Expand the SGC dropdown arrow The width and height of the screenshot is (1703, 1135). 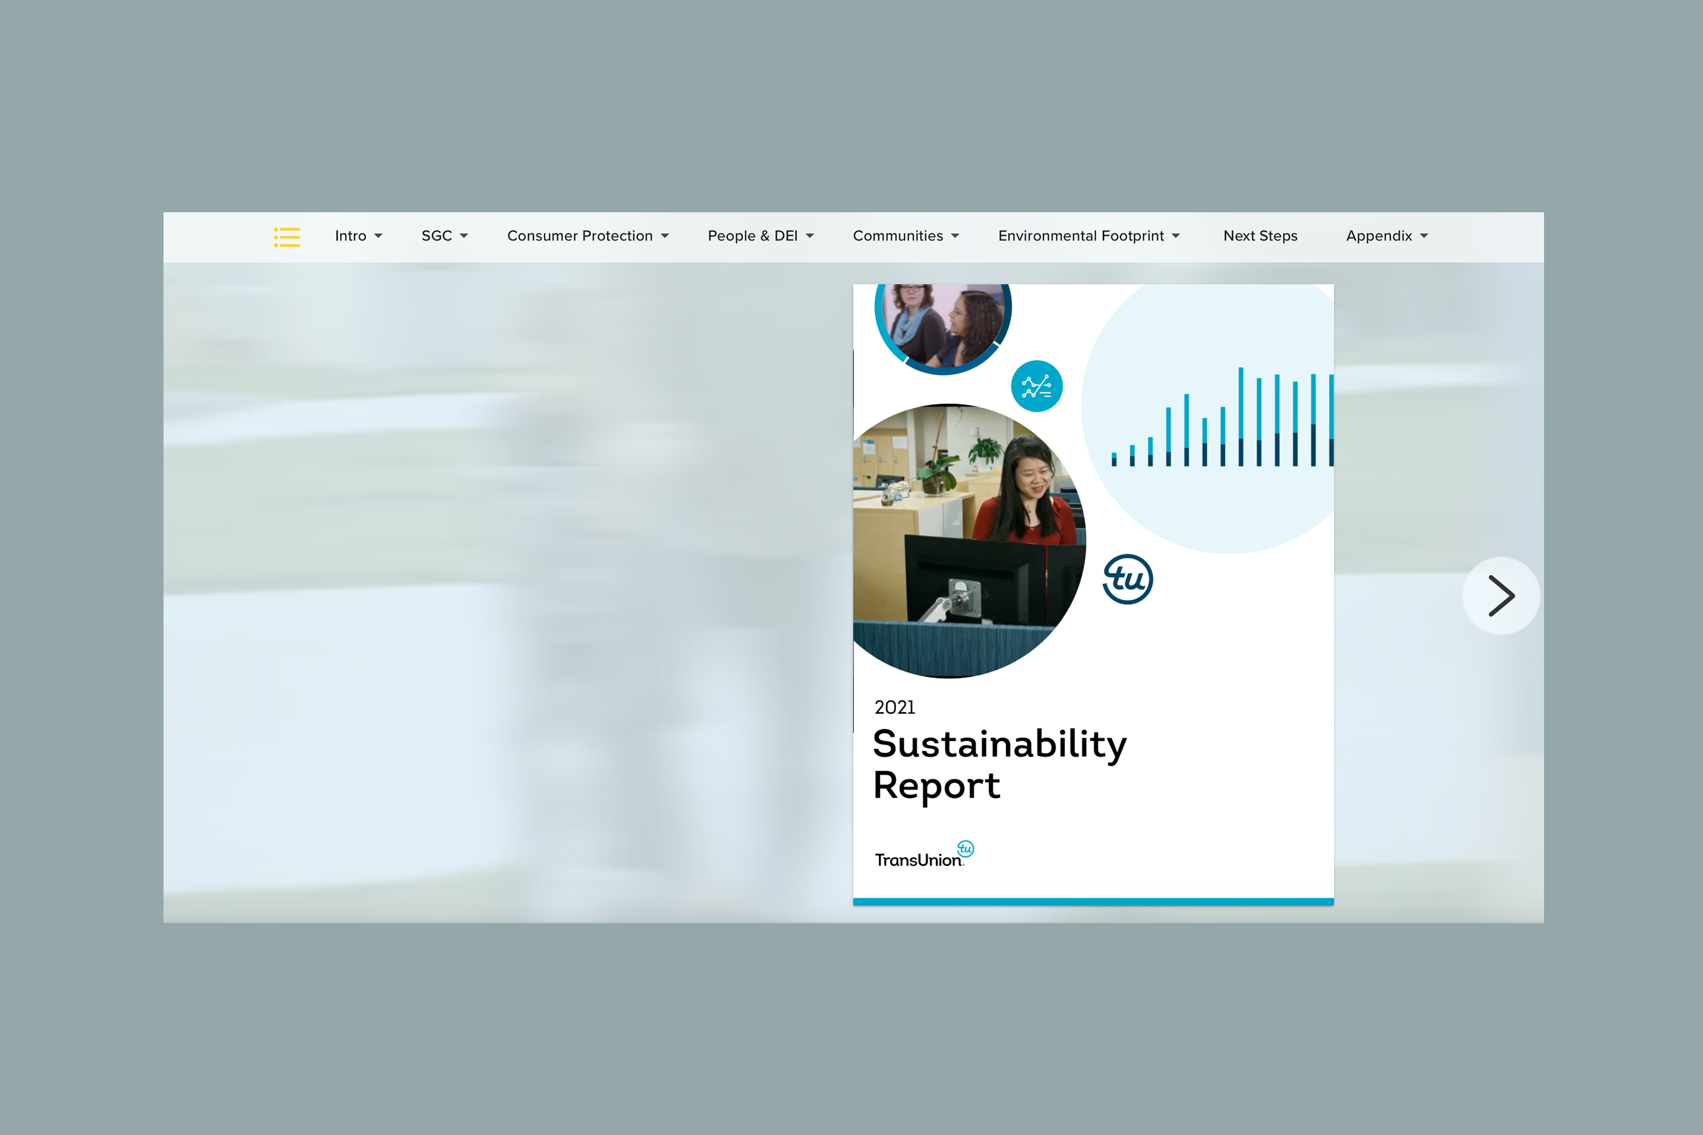click(463, 236)
